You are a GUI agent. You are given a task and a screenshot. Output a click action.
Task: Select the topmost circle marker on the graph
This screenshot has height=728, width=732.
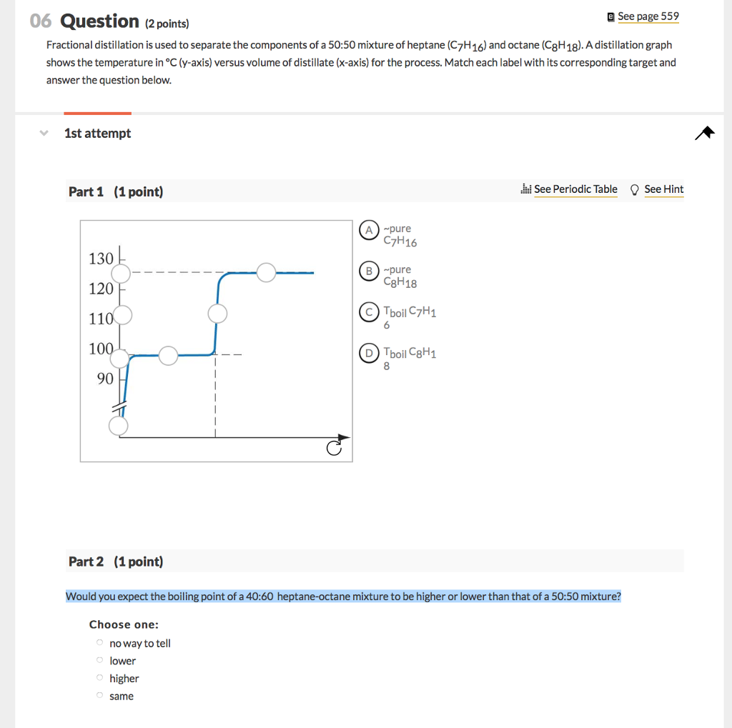click(120, 273)
